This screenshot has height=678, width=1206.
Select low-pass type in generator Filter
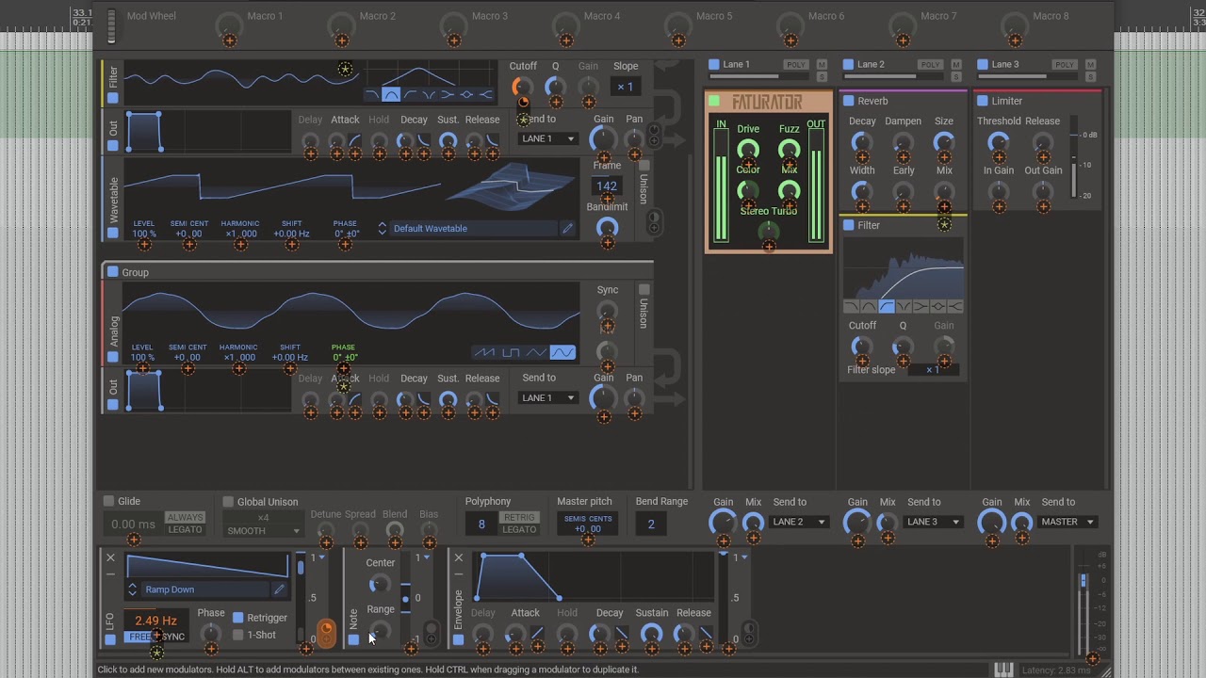[x=372, y=94]
